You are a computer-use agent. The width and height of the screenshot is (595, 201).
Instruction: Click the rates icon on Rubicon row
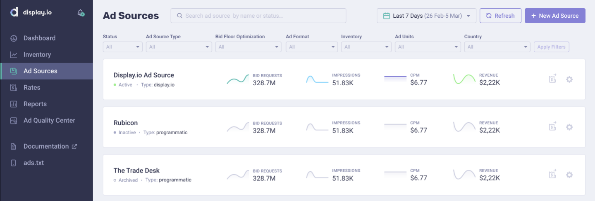coord(552,127)
